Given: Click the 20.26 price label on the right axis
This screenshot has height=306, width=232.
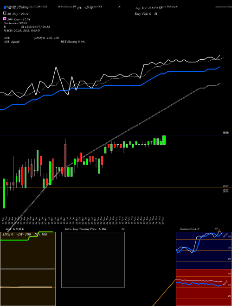Looking at the screenshot, I should [226, 133].
